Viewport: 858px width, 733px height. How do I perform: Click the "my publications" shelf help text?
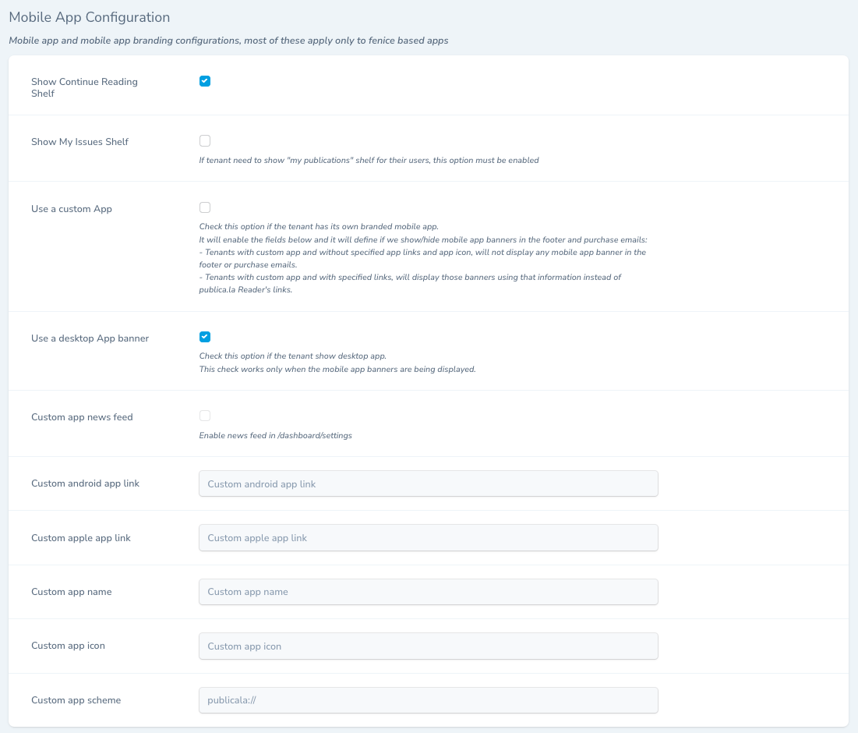(x=369, y=160)
